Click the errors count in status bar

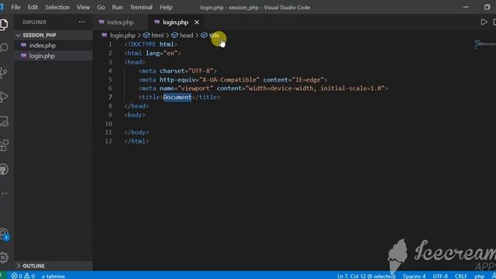click(17, 276)
